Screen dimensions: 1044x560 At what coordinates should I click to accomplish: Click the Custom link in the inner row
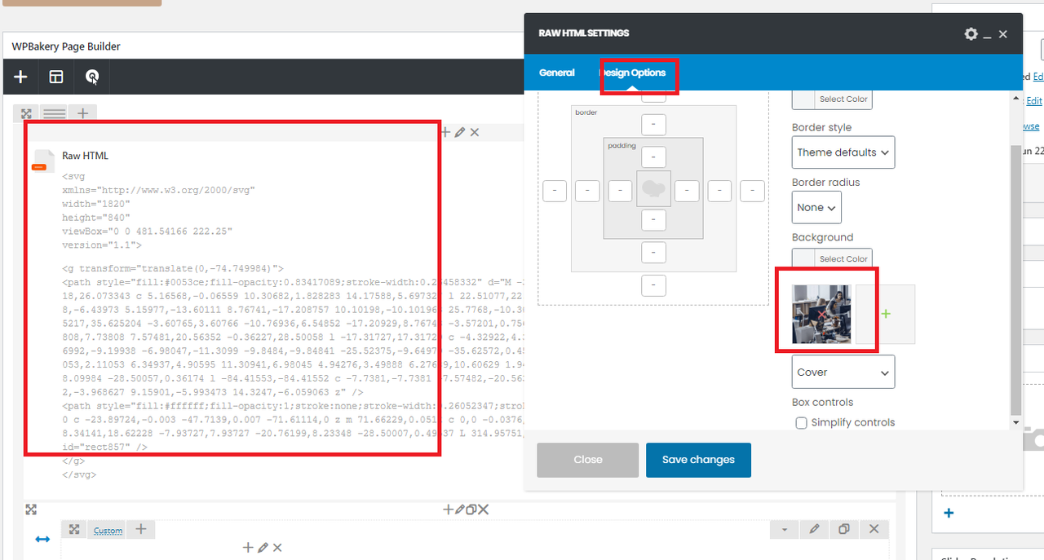108,531
